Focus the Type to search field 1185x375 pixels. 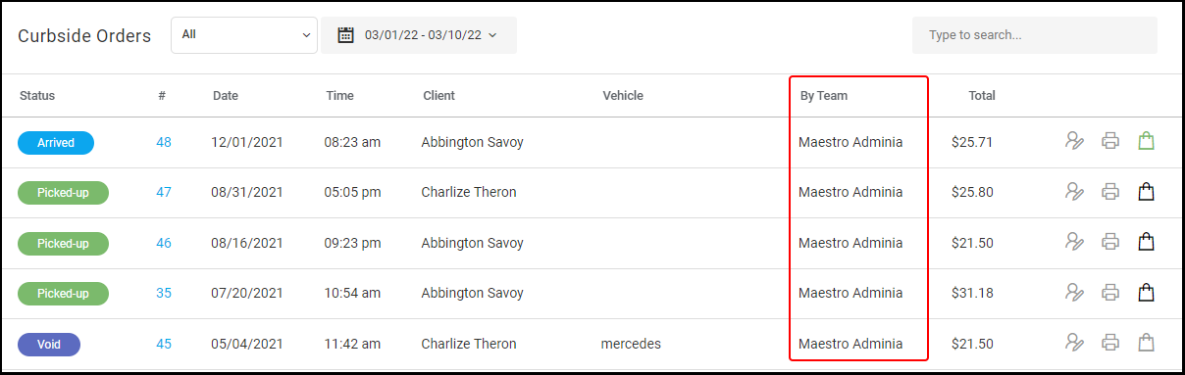pyautogui.click(x=1035, y=35)
